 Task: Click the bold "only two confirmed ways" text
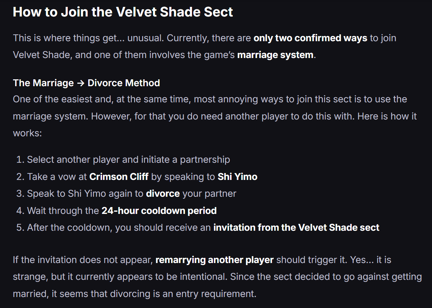pos(310,38)
